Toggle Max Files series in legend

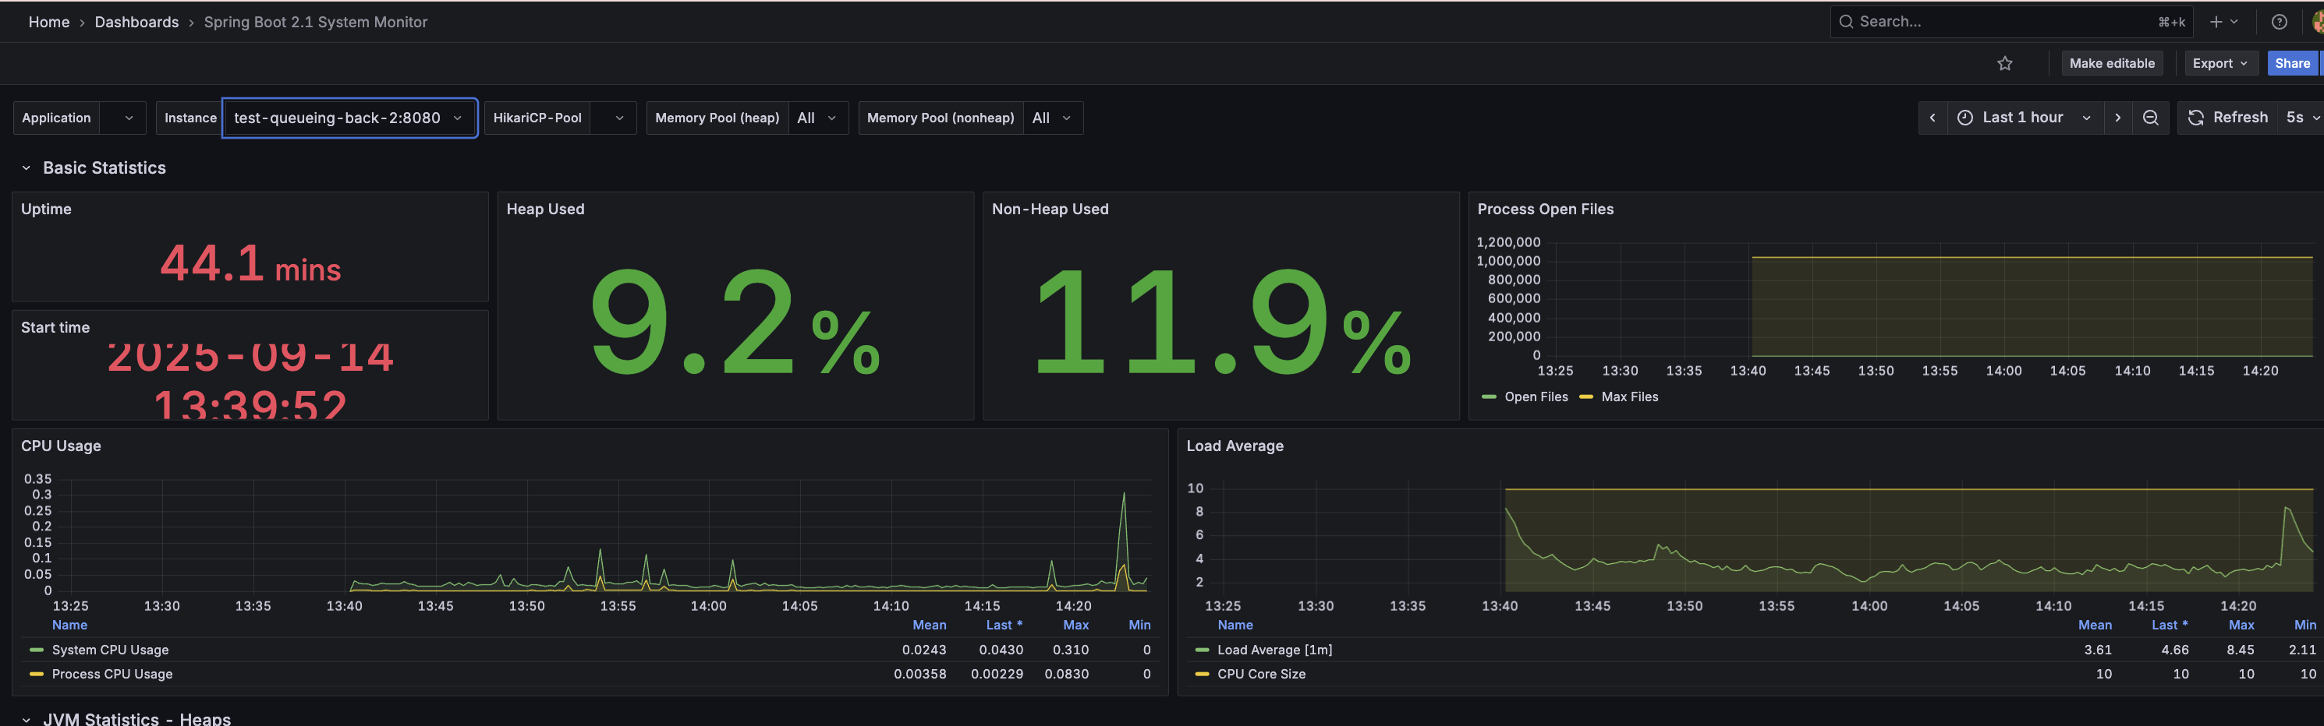coord(1620,397)
